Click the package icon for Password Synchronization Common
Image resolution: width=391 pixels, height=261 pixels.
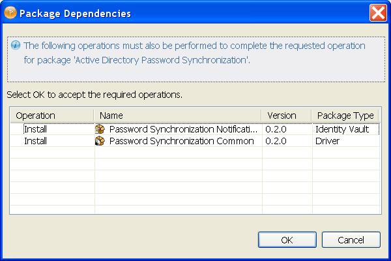[100, 141]
